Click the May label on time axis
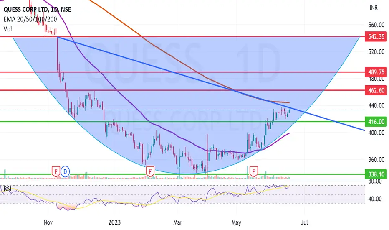Viewport: 389px width, 230px height. pos(236,222)
